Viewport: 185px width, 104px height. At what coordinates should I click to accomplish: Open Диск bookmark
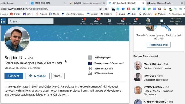[132, 14]
